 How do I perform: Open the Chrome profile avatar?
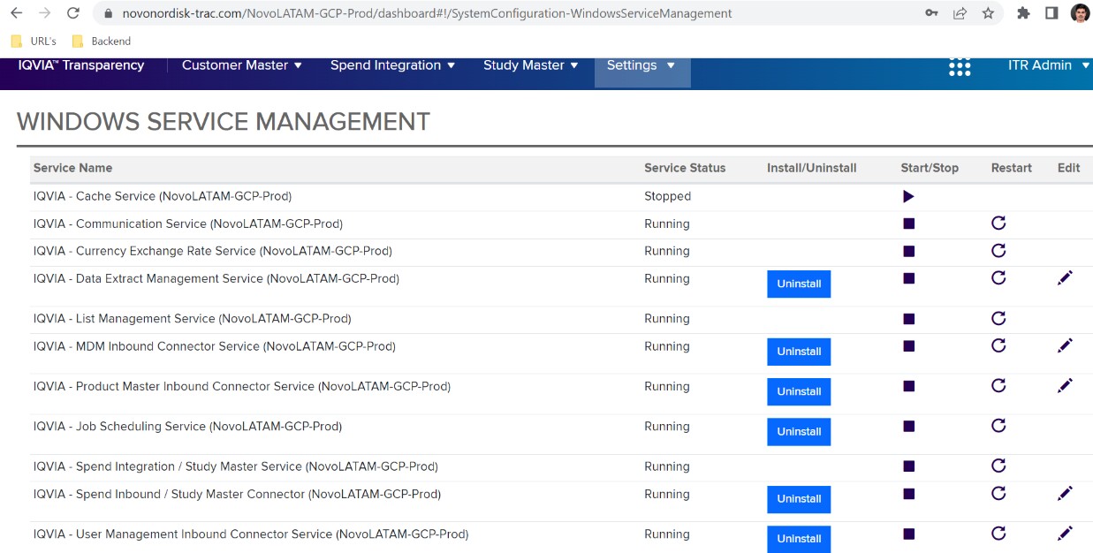coord(1080,13)
